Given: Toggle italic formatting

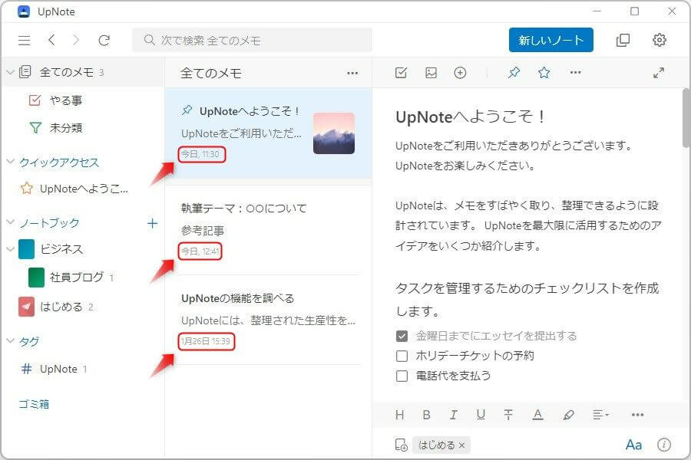Looking at the screenshot, I should tap(453, 415).
